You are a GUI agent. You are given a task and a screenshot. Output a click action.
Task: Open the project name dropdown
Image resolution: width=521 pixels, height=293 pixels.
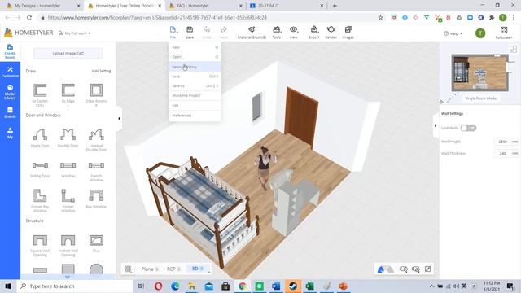click(x=75, y=33)
